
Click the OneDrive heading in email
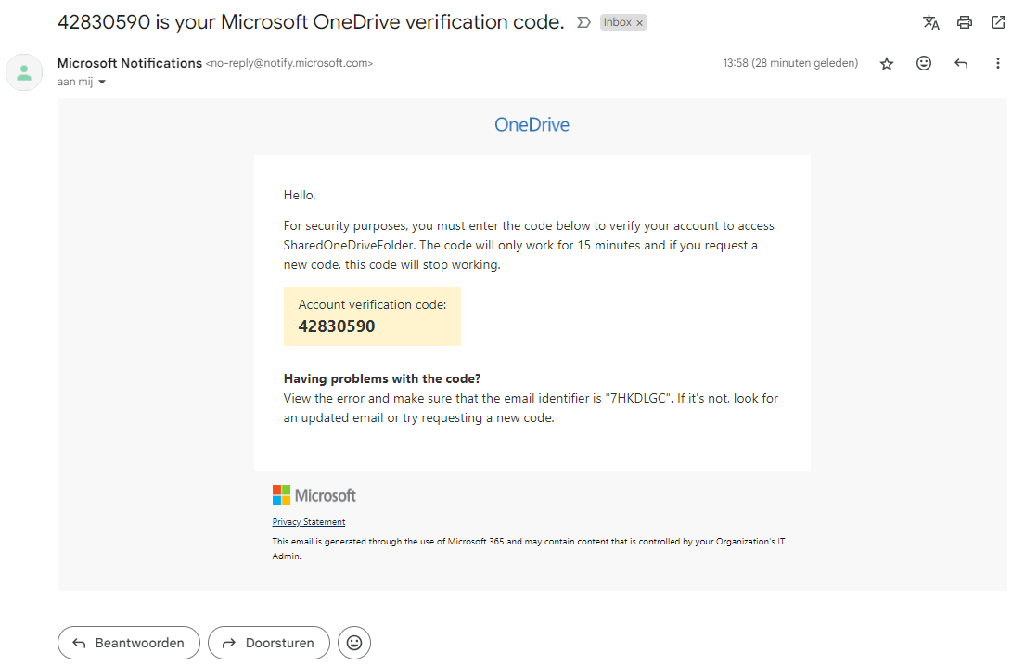tap(532, 125)
